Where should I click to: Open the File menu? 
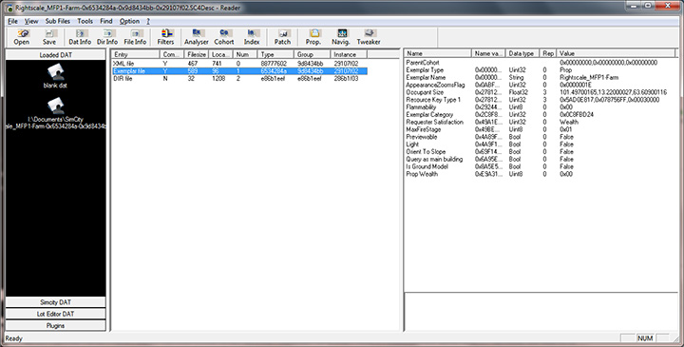coord(12,21)
